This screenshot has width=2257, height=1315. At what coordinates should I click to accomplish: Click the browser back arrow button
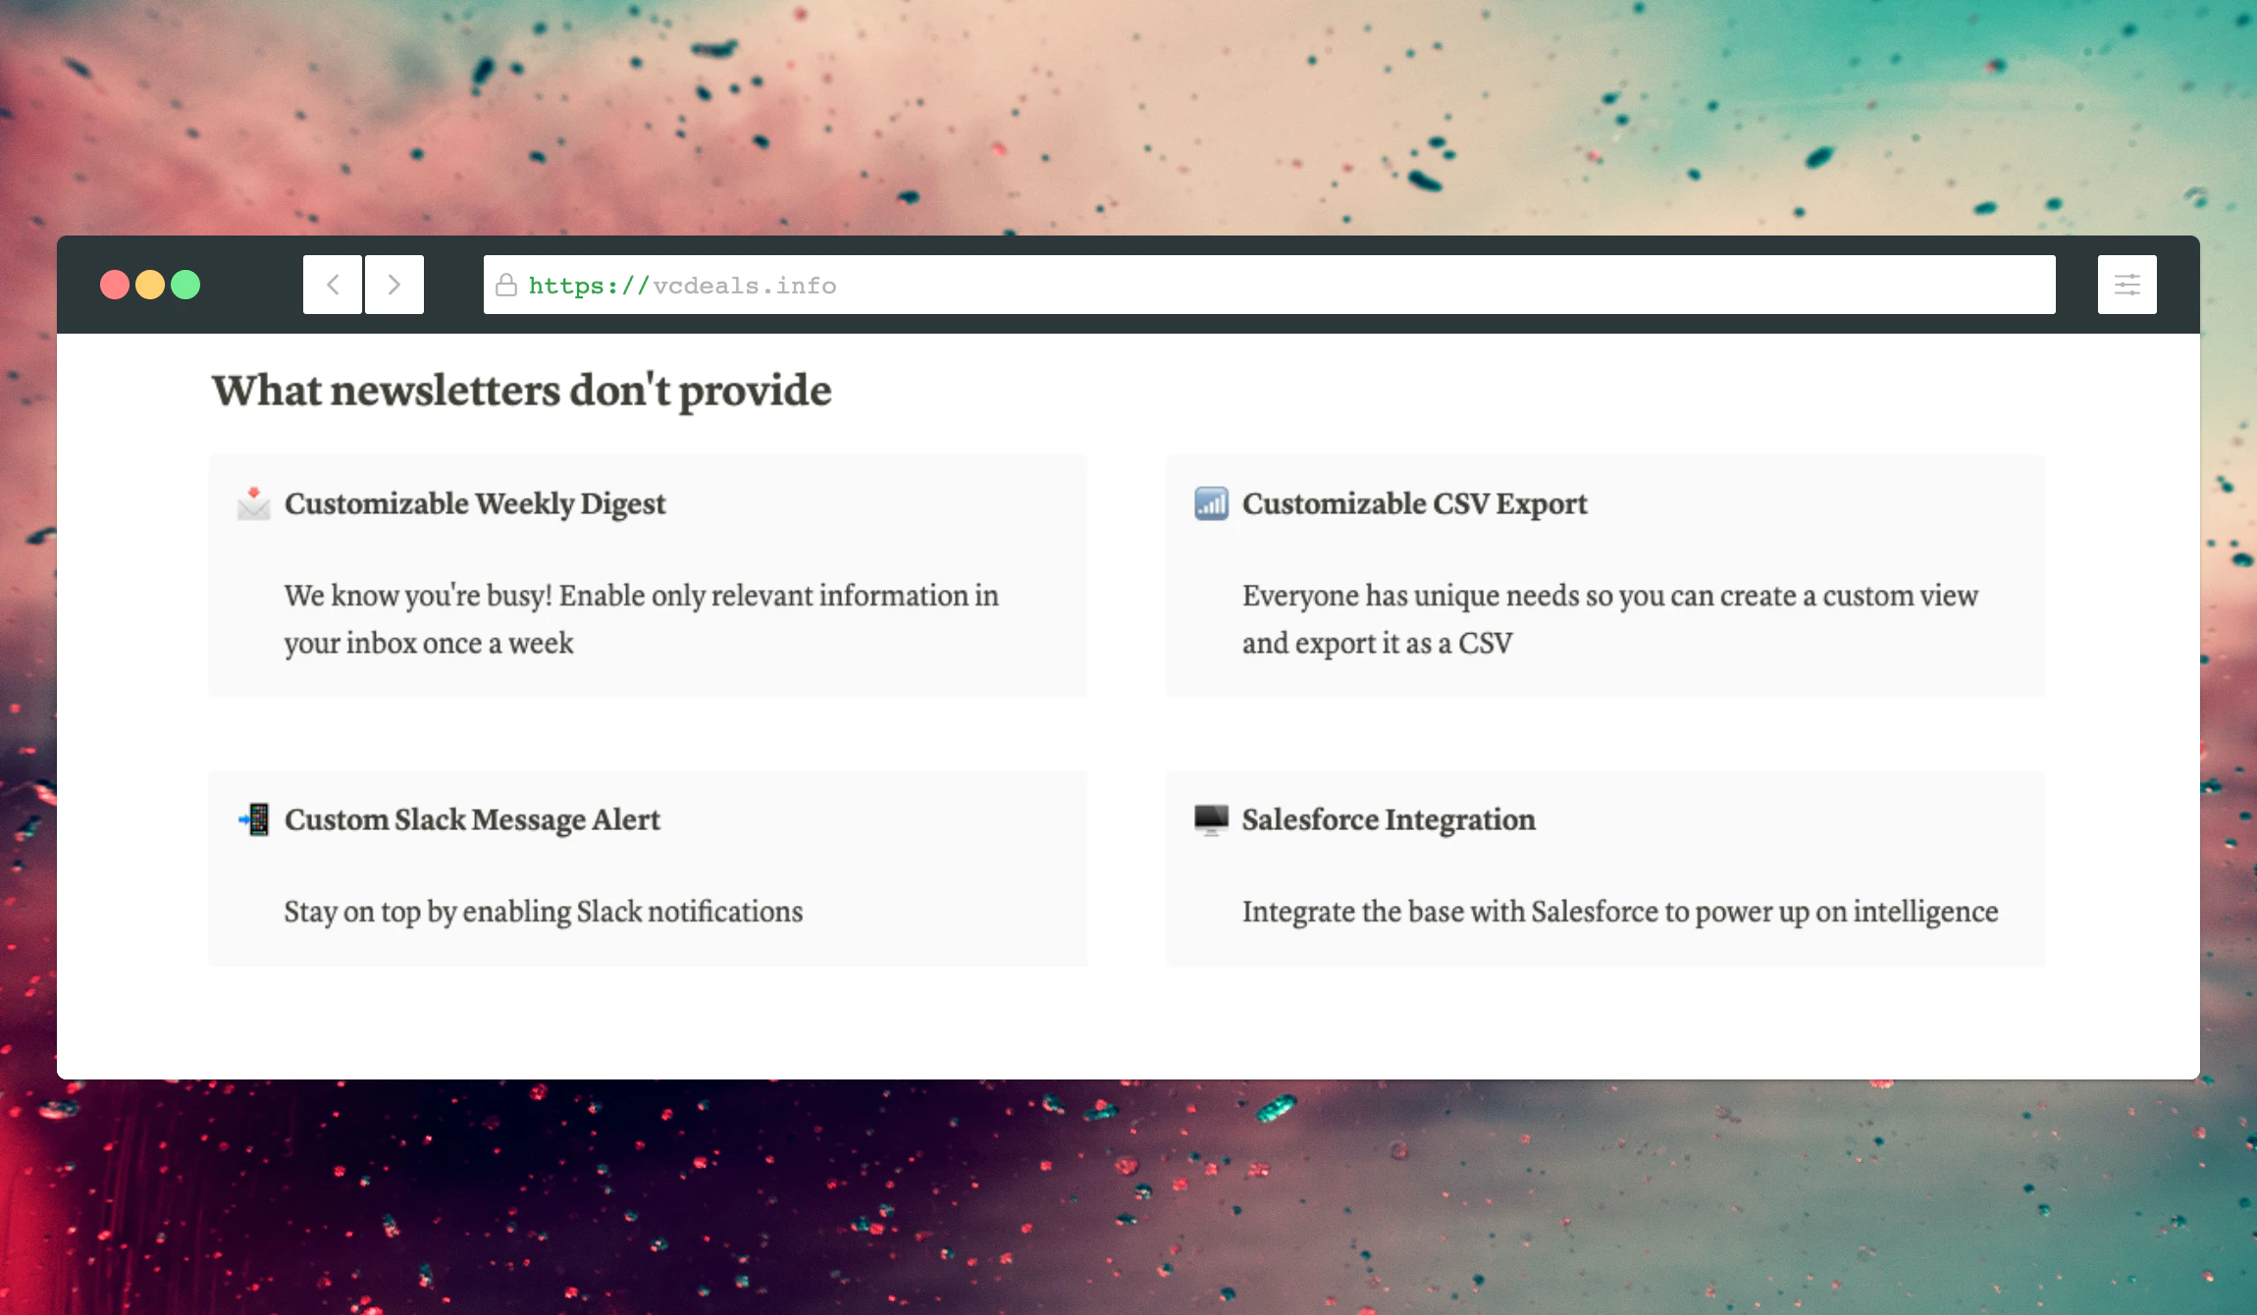tap(333, 285)
